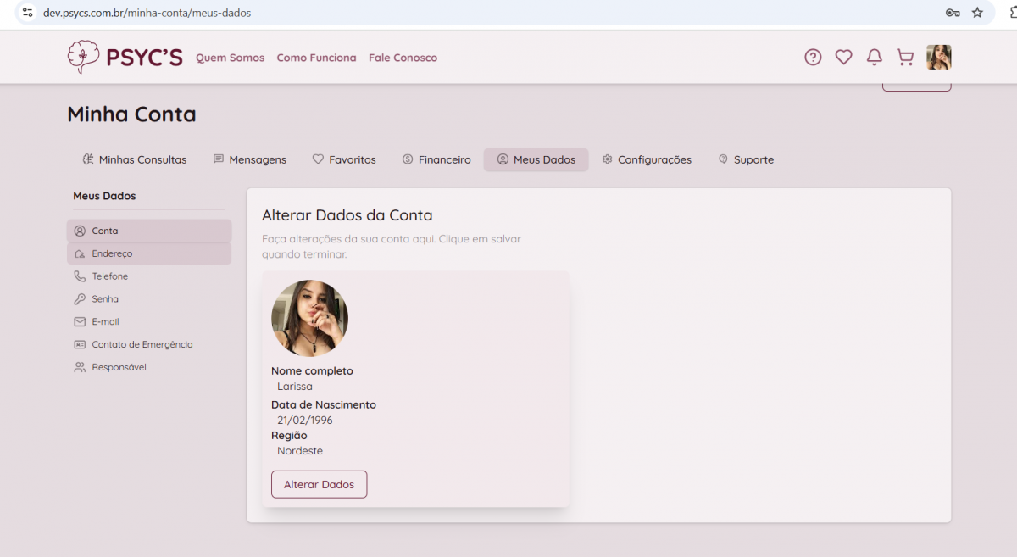This screenshot has width=1017, height=557.
Task: Go to the Financeiro tab
Action: pos(436,159)
